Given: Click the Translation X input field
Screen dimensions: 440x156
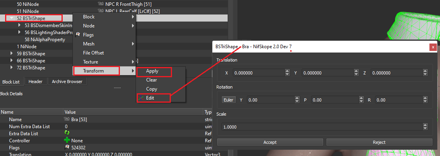Looking at the screenshot, I should [x=259, y=73].
